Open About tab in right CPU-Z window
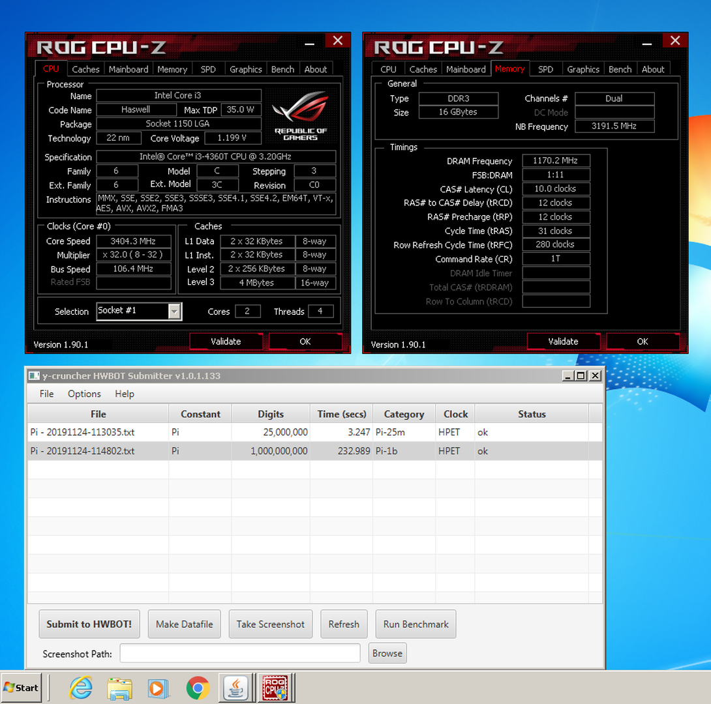Viewport: 711px width, 704px height. pyautogui.click(x=653, y=69)
